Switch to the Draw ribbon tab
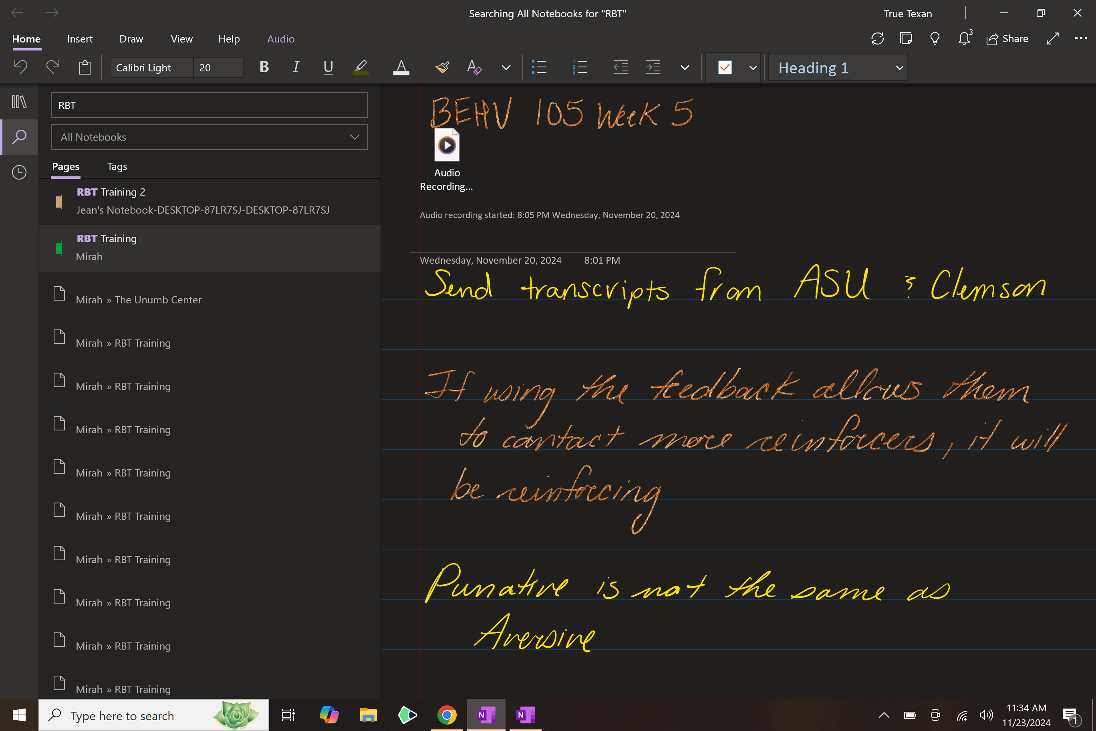Image resolution: width=1096 pixels, height=731 pixels. pyautogui.click(x=131, y=39)
